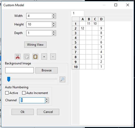This screenshot has width=135, height=128.
Task: Select layer tab 1 above grid
Action: [x=77, y=13]
